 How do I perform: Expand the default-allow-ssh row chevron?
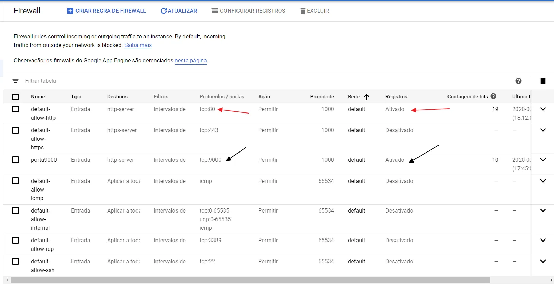tap(543, 262)
